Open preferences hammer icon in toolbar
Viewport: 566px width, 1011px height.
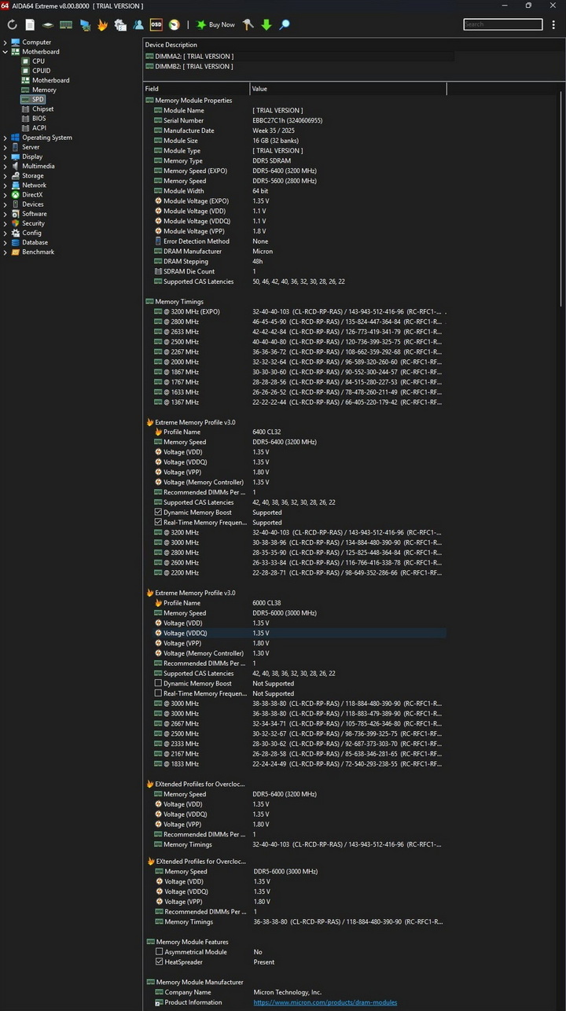point(248,25)
